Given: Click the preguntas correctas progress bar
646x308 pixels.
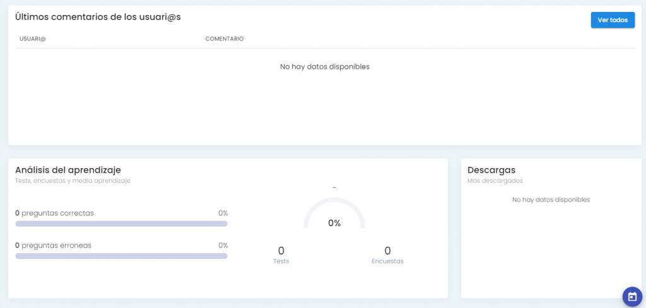Looking at the screenshot, I should point(122,224).
